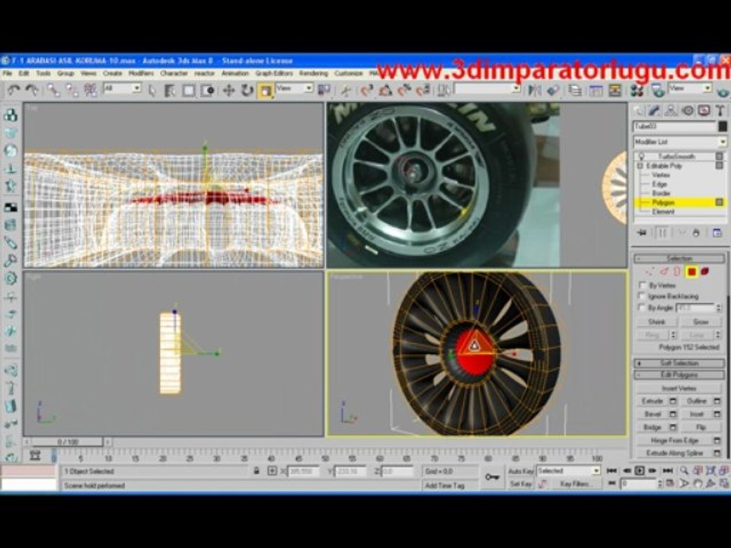The image size is (731, 548).
Task: Toggle the Set Key mode button
Action: click(x=520, y=484)
